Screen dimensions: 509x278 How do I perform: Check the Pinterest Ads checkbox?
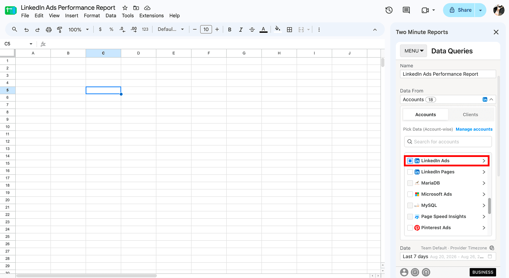pos(410,228)
